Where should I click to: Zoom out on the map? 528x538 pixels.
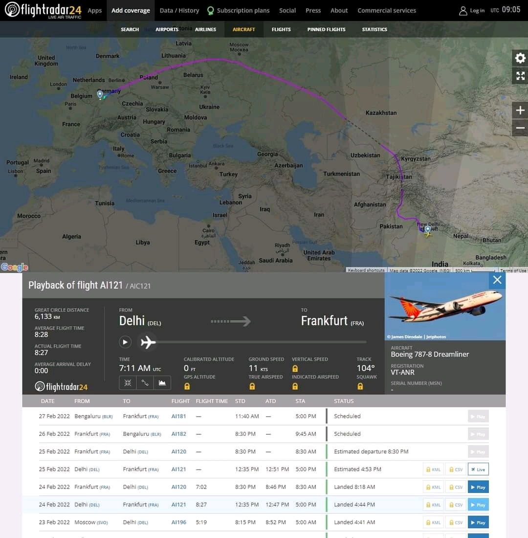click(520, 128)
